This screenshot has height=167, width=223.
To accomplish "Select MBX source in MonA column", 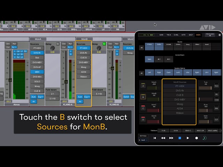I will click(37, 72).
